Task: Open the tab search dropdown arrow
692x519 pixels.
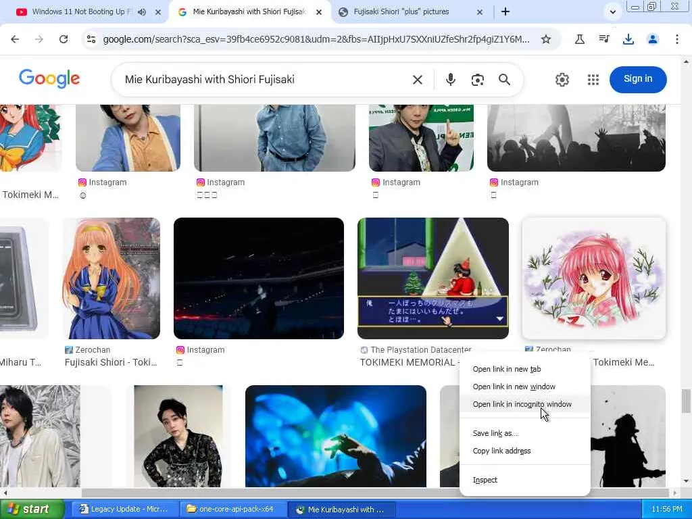Action: point(612,12)
